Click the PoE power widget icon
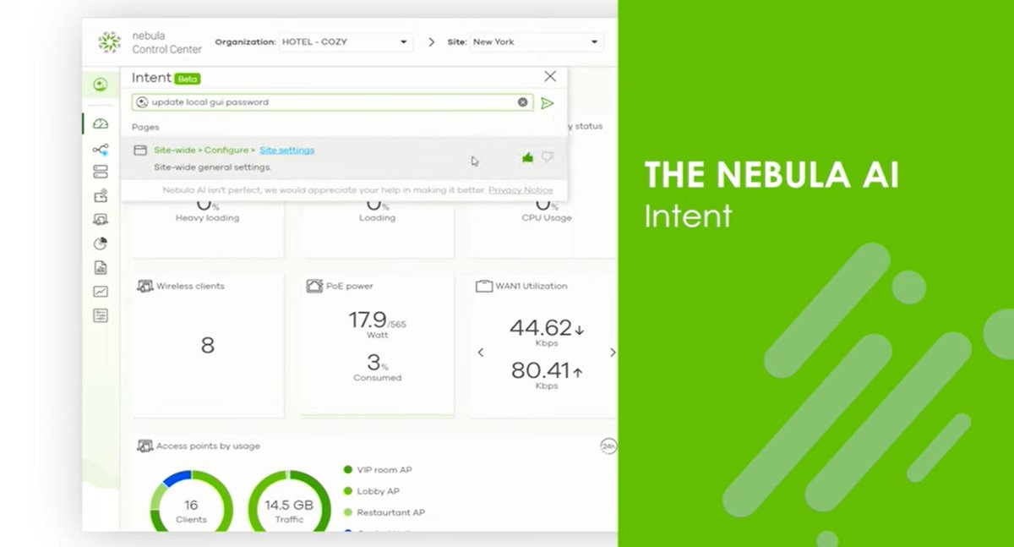This screenshot has height=547, width=1014. [313, 286]
